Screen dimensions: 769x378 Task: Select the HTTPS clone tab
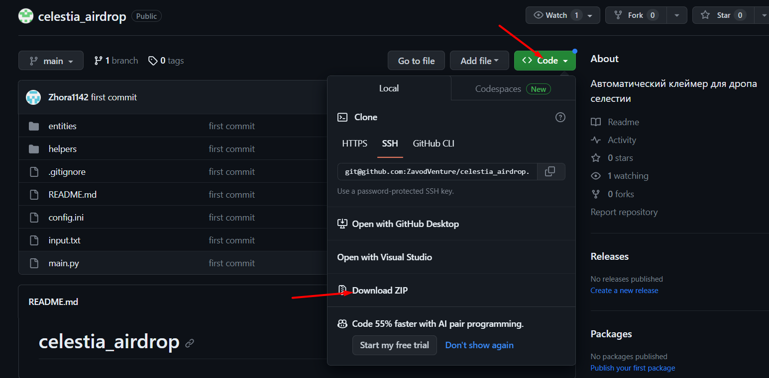354,144
